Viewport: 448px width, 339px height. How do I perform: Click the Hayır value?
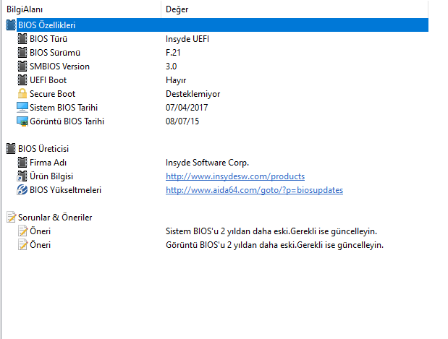pos(176,80)
